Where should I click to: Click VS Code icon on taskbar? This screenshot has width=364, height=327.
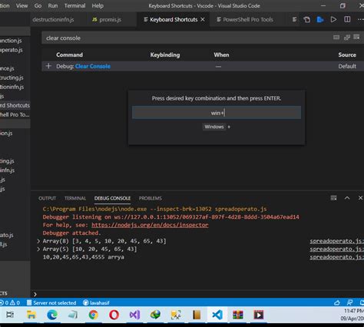[217, 315]
